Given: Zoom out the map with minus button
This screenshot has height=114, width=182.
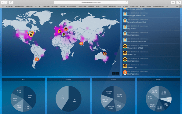Looking at the screenshot, I should tap(114, 73).
